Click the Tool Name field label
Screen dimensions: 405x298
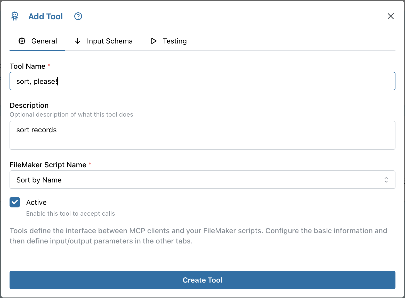27,66
